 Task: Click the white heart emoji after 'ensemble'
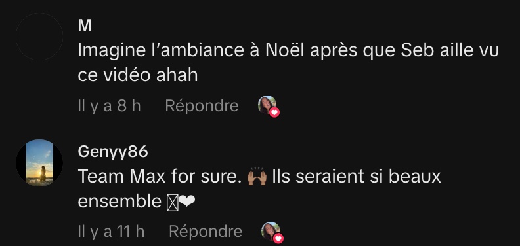[x=188, y=202]
